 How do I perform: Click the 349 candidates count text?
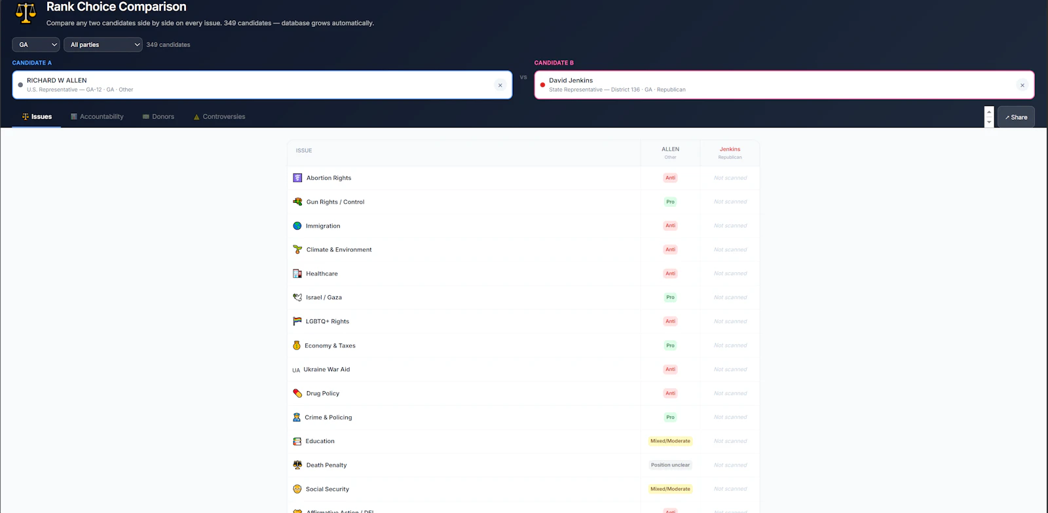click(168, 44)
